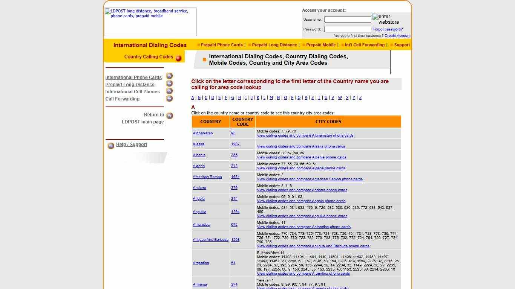Select the Int'l Call Forwarding navigation item
This screenshot has height=289, width=515.
click(x=363, y=45)
